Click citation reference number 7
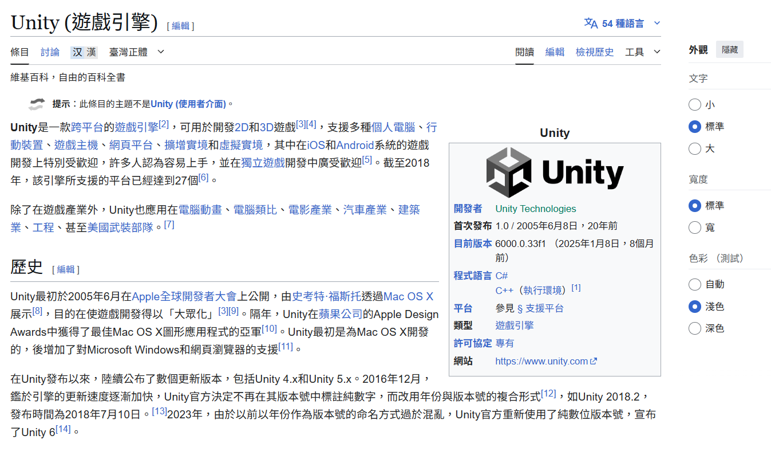 click(x=169, y=225)
